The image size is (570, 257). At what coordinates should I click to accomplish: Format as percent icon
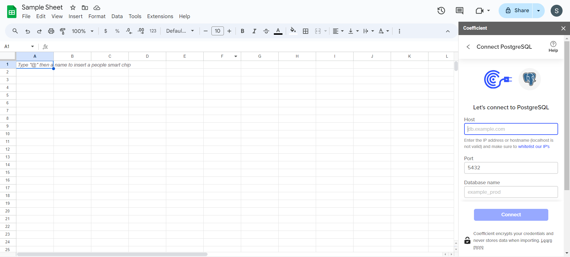coord(117,31)
